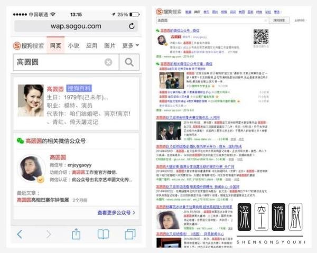This screenshot has width=317, height=253.
Task: Open the Safari share sheet
Action: pos(76,234)
